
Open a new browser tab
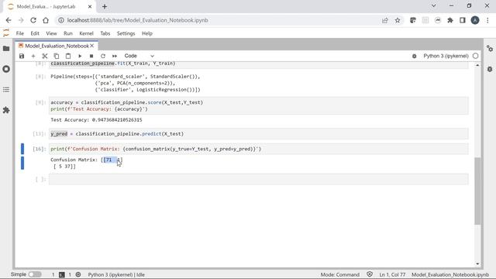105,6
